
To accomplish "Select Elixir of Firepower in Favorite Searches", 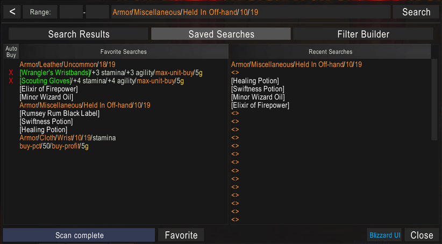I will pos(48,89).
